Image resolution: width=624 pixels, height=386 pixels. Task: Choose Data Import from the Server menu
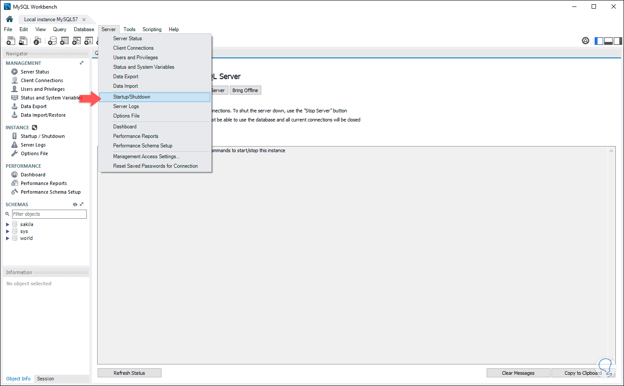pyautogui.click(x=155, y=86)
